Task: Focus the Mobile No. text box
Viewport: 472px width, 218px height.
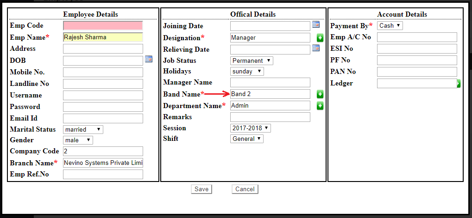Action: 103,73
